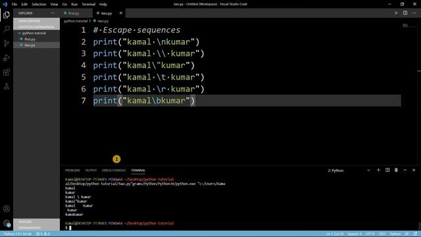Open the View menu

[x=54, y=5]
